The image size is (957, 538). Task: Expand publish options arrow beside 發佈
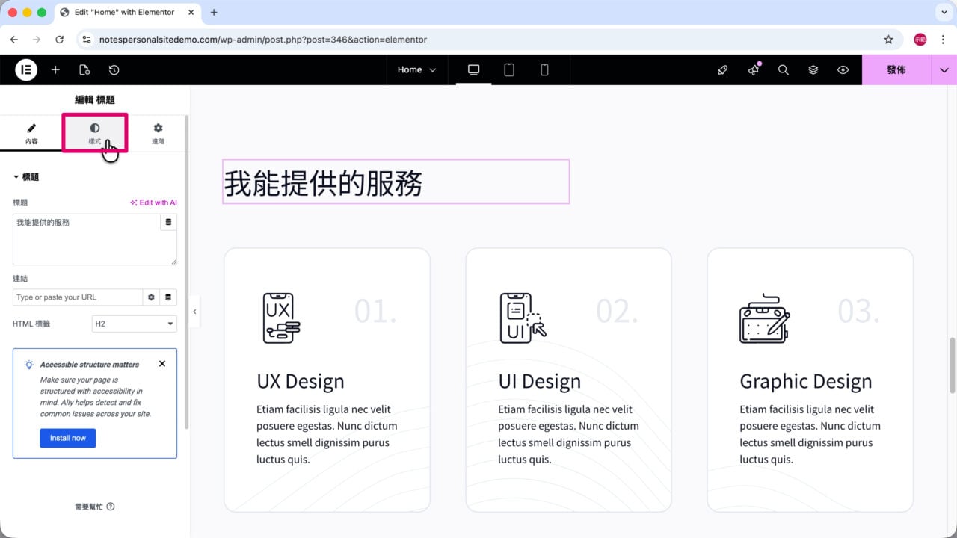click(x=944, y=69)
